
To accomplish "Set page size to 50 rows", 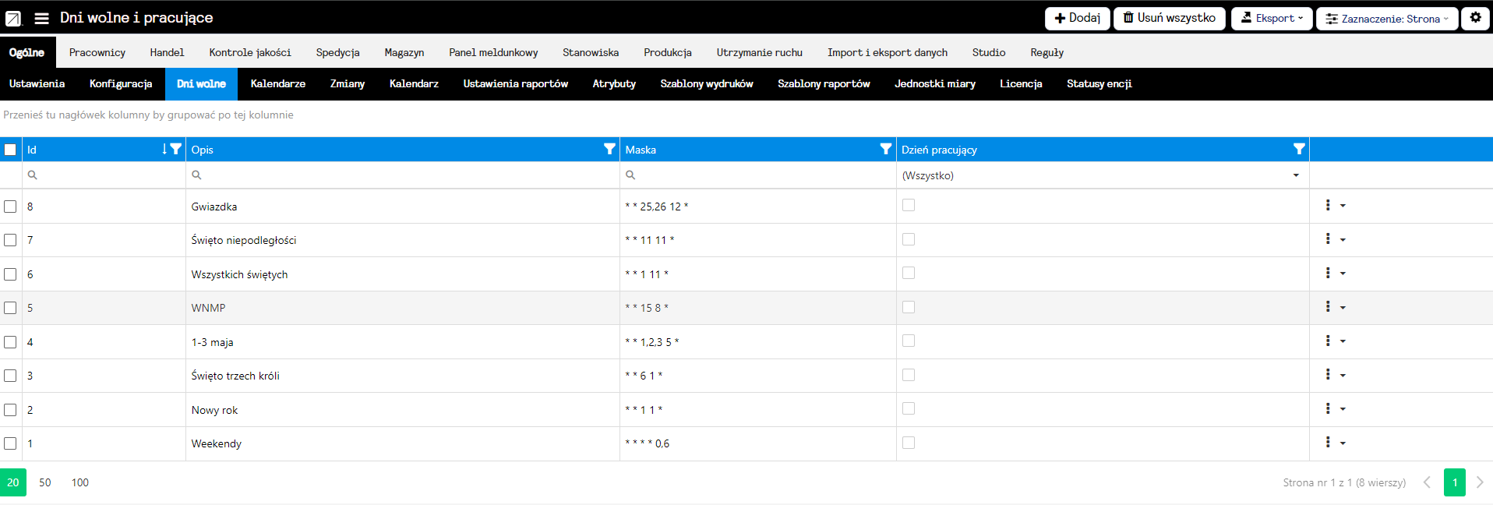I will point(45,482).
